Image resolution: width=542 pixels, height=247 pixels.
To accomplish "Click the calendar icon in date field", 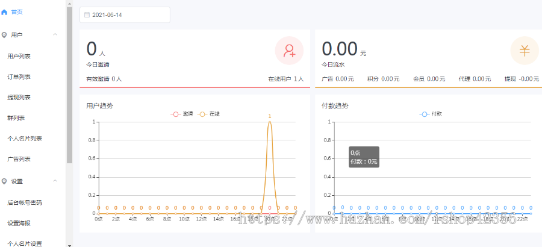I will 87,14.
